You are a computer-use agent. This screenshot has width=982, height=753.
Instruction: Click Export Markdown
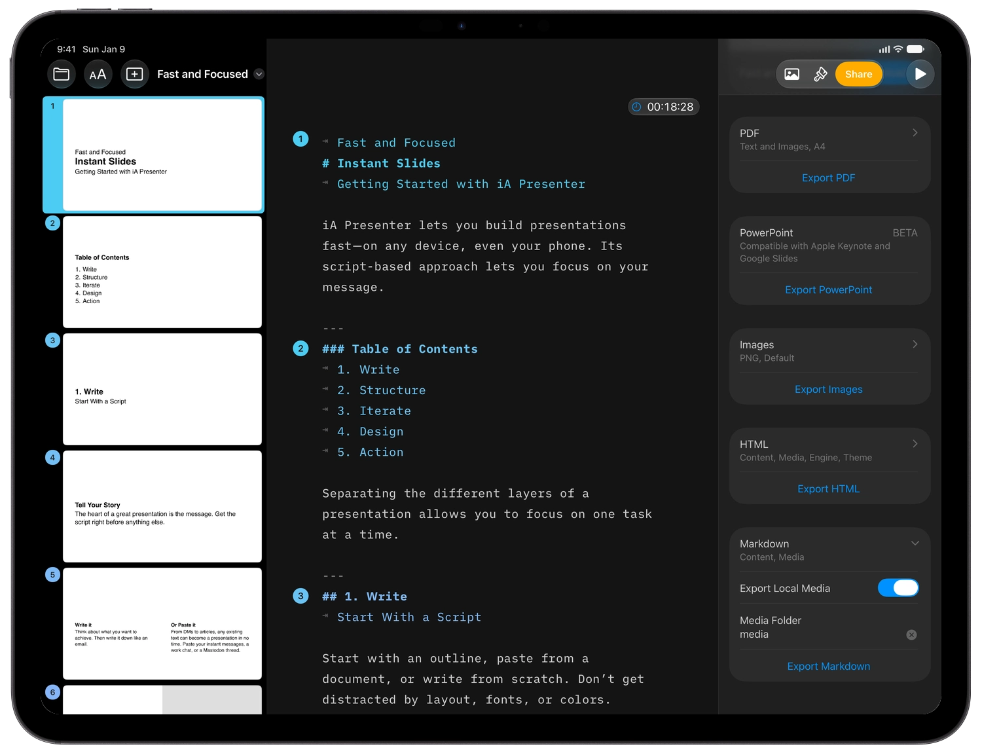pos(828,667)
